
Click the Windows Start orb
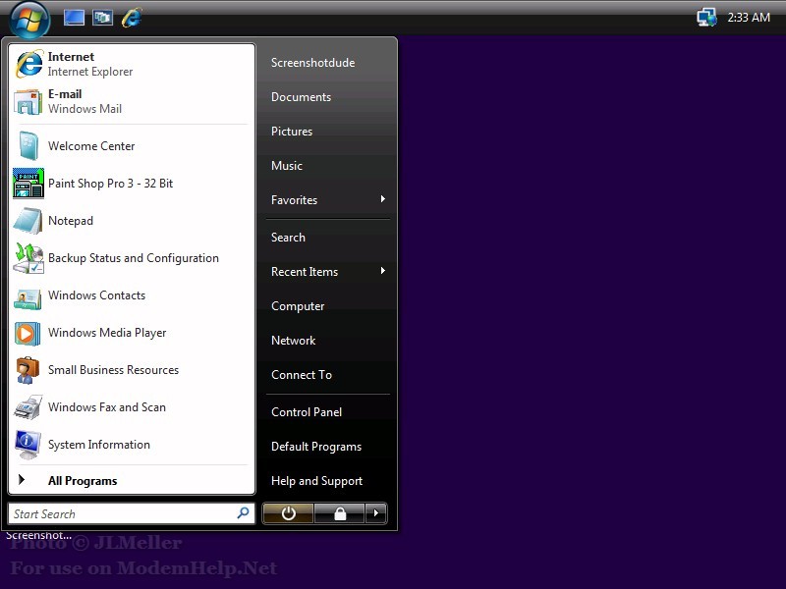click(29, 20)
